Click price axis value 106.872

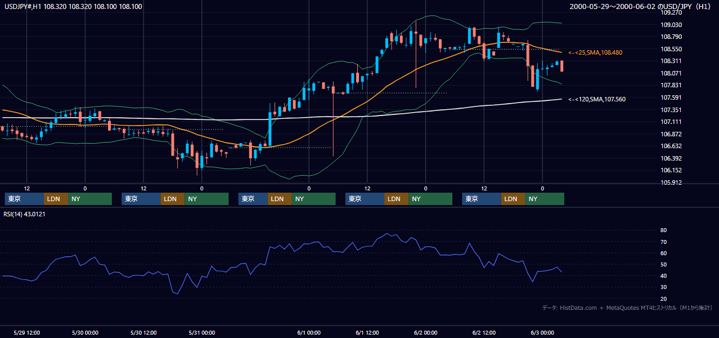tap(672, 134)
